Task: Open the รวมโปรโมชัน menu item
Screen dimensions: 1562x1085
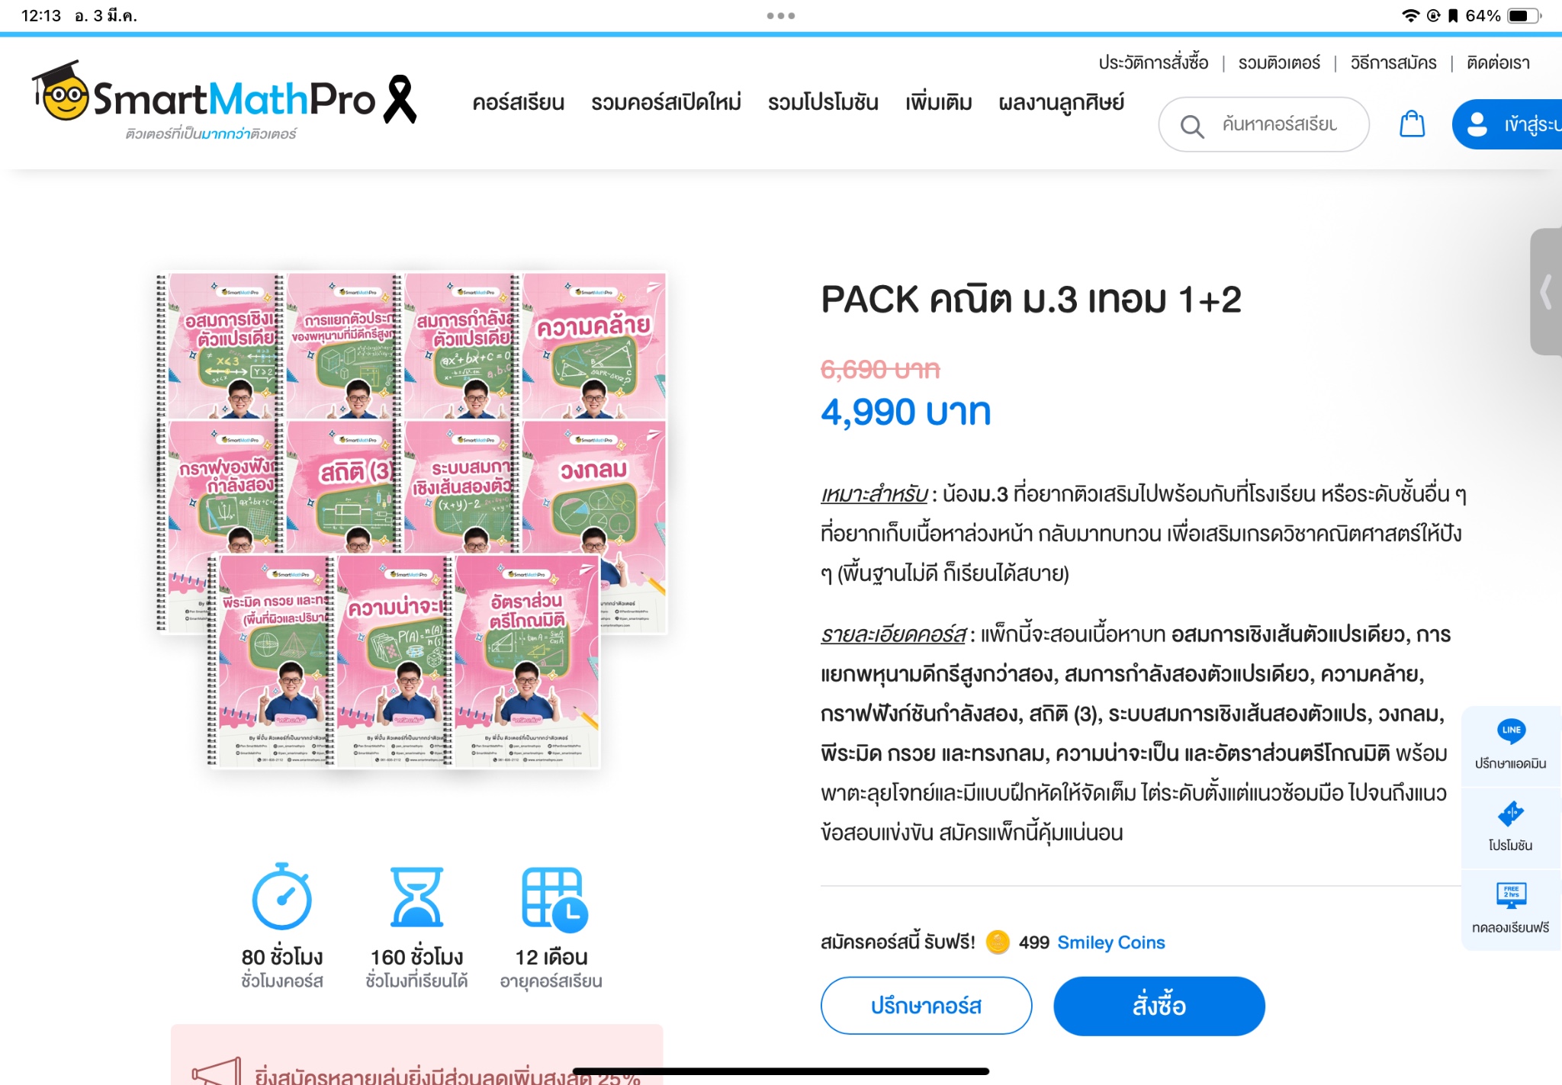Action: pyautogui.click(x=823, y=102)
